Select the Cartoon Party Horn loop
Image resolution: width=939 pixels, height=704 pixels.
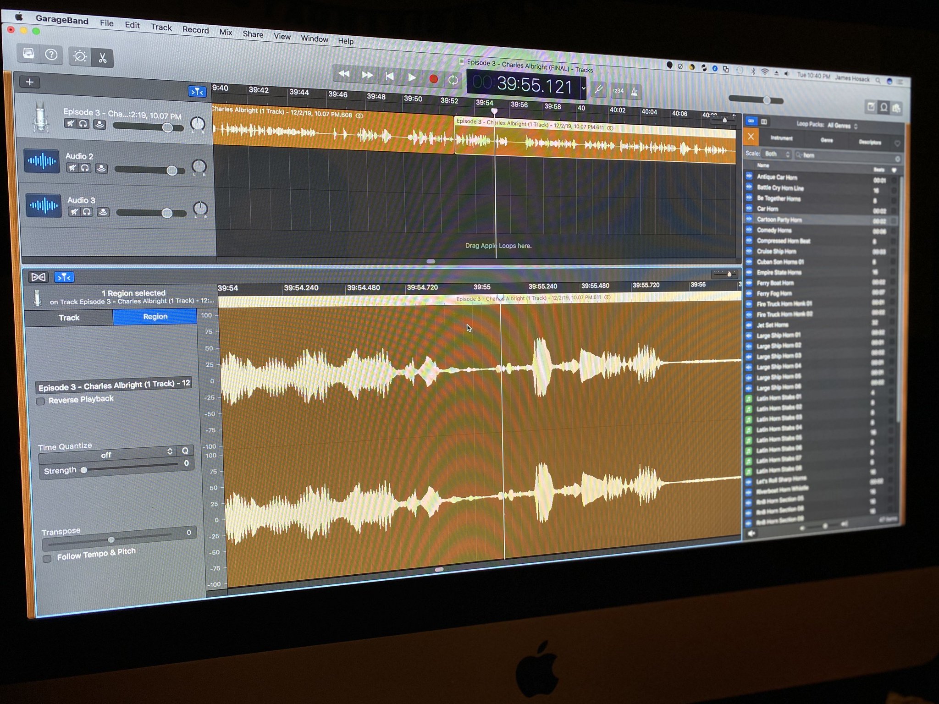[x=779, y=220]
